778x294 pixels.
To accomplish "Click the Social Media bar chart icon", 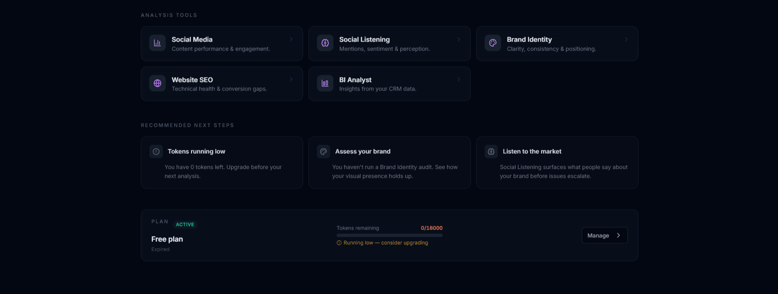I will [157, 43].
